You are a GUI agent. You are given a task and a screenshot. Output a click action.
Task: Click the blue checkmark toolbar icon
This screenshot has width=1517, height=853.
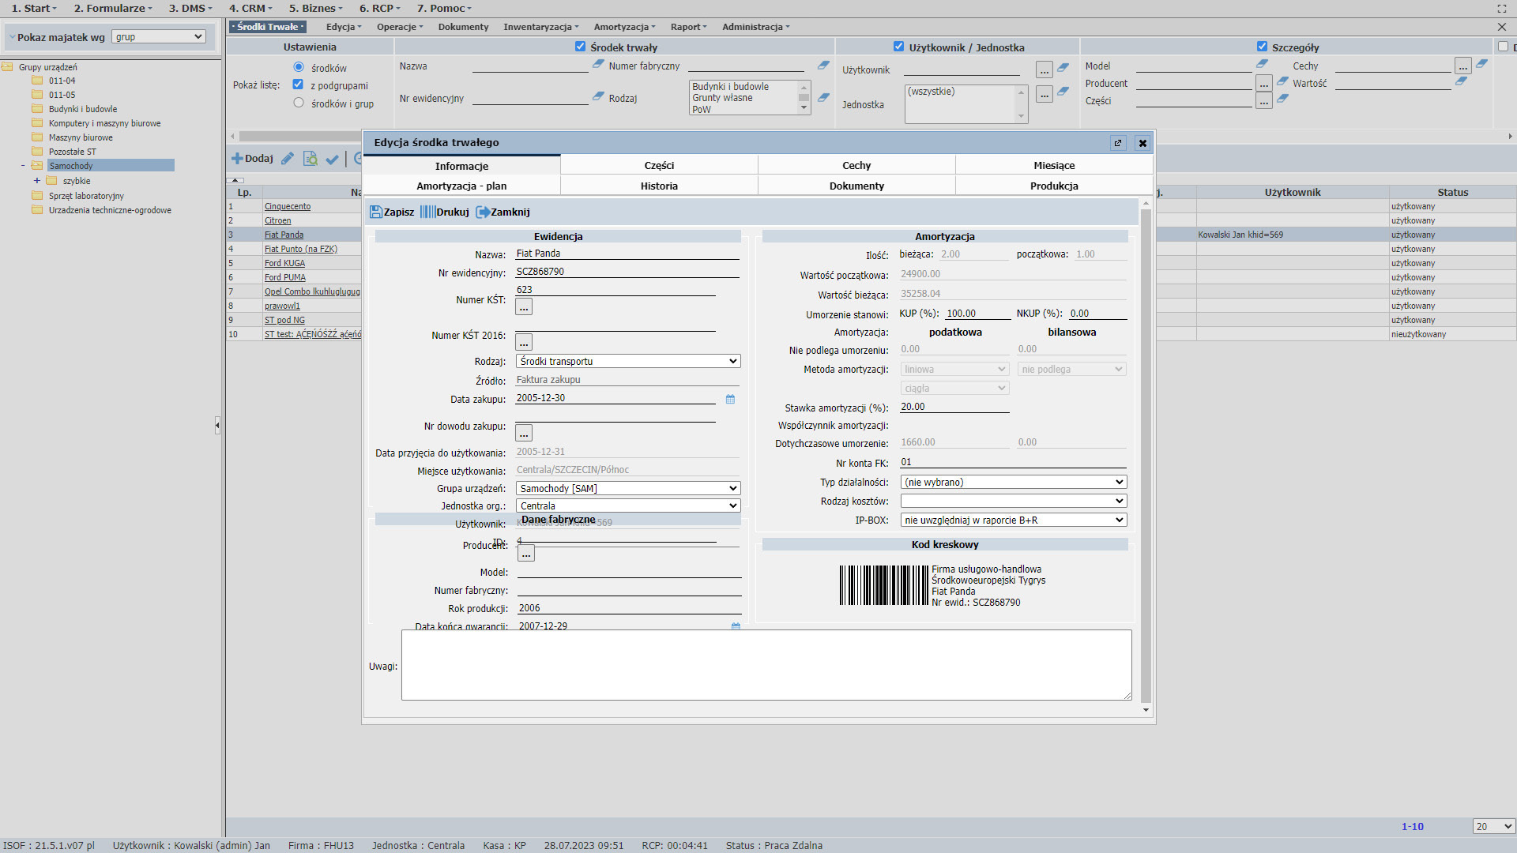pos(333,159)
